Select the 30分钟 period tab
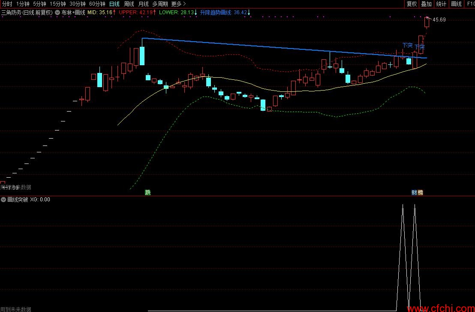The width and height of the screenshot is (475, 312). click(x=78, y=4)
